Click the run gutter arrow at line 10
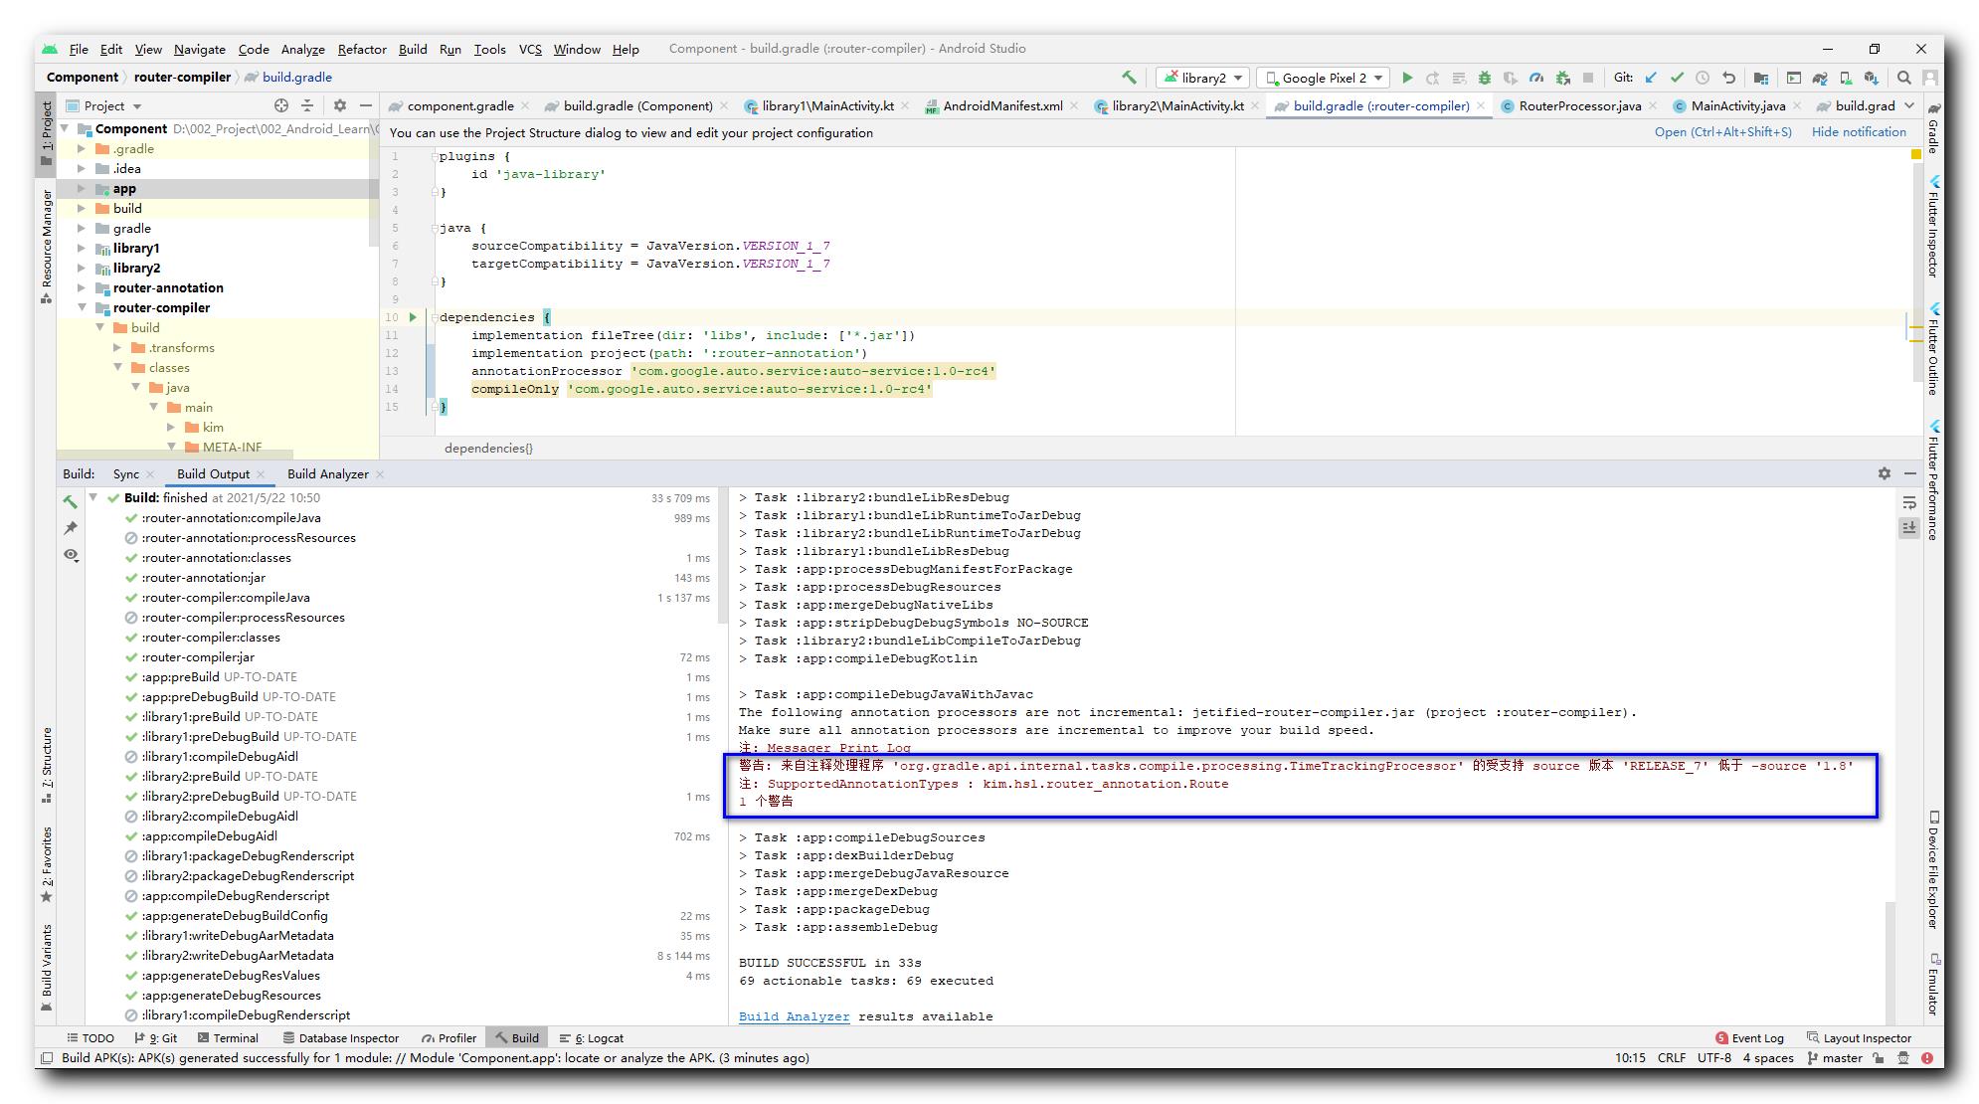The height and width of the screenshot is (1104, 1979). tap(413, 317)
